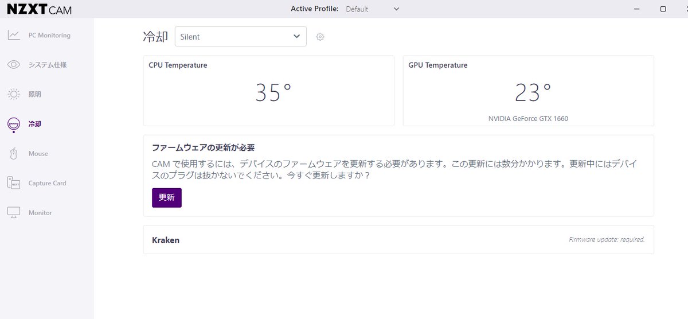Minimize the NZXT CAM window
Screen dimensions: 688x319
pos(637,9)
